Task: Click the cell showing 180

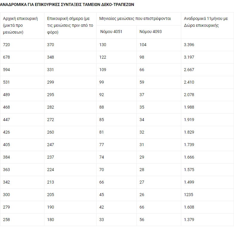Action: click(x=51, y=220)
